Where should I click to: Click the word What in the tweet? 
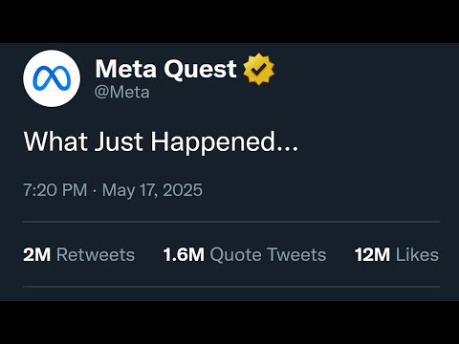[x=55, y=141]
